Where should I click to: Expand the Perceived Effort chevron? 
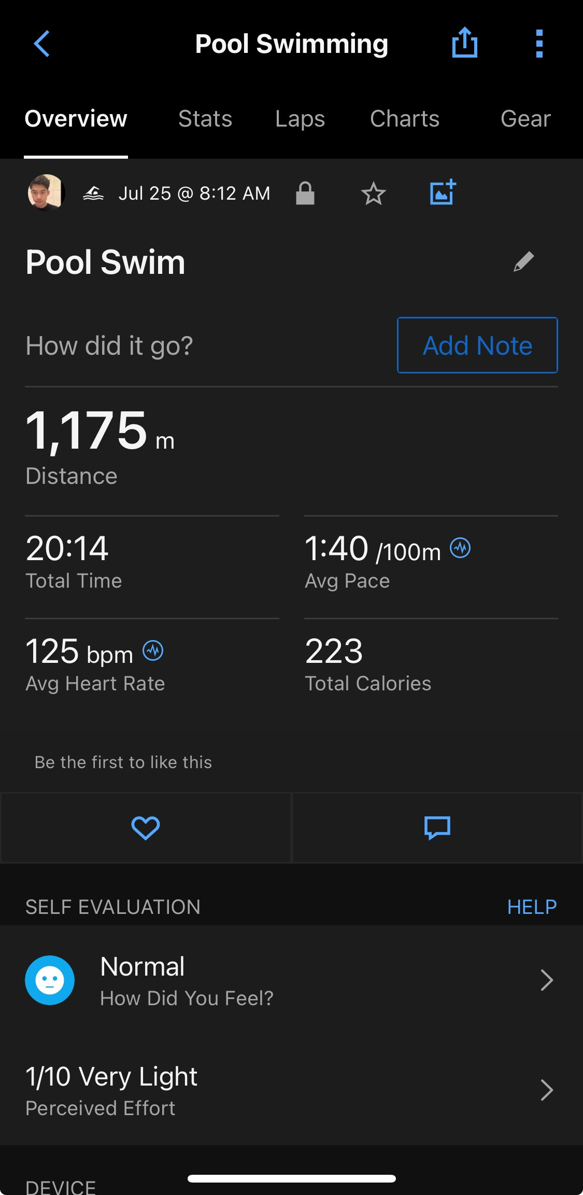[546, 1090]
